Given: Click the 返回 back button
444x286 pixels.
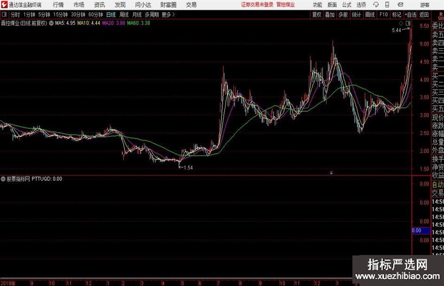Looking at the screenshot, I should coord(424,15).
